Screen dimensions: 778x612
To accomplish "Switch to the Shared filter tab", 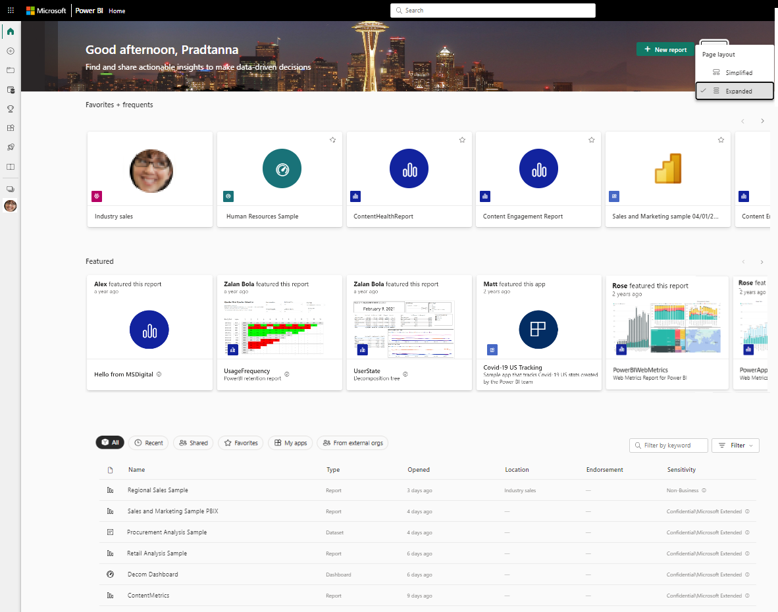I will (x=194, y=443).
